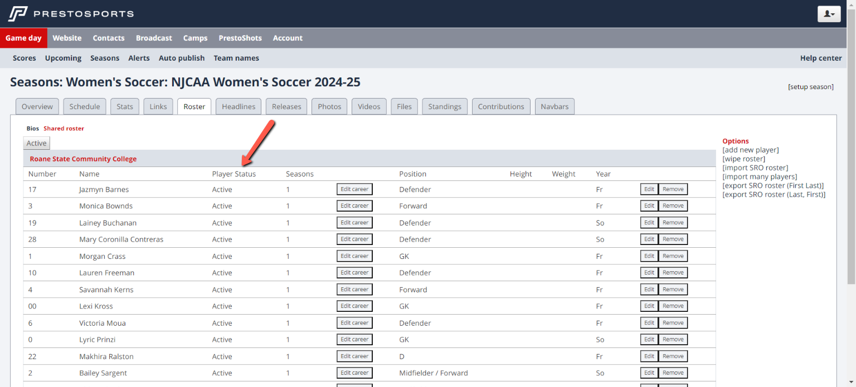The image size is (856, 387).
Task: Switch to the Schedule tab
Action: [x=85, y=106]
